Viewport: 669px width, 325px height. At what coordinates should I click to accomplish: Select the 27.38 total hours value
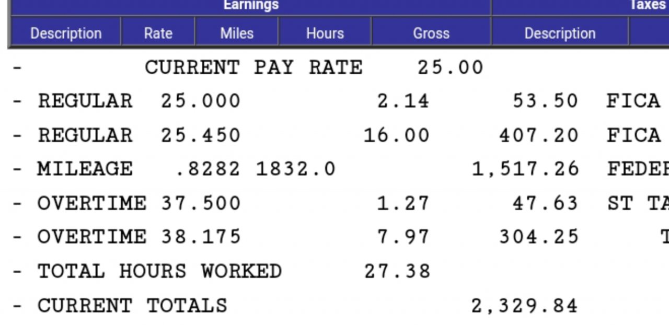397,271
